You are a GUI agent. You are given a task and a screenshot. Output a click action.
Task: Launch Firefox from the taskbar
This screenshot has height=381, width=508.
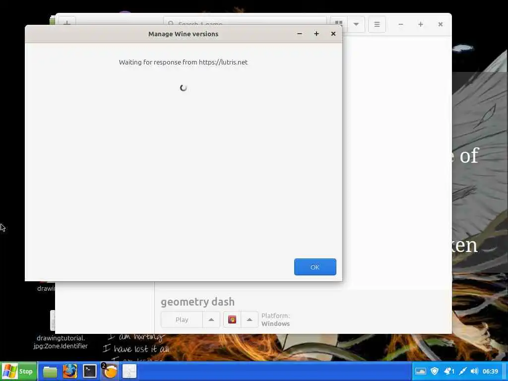click(70, 371)
